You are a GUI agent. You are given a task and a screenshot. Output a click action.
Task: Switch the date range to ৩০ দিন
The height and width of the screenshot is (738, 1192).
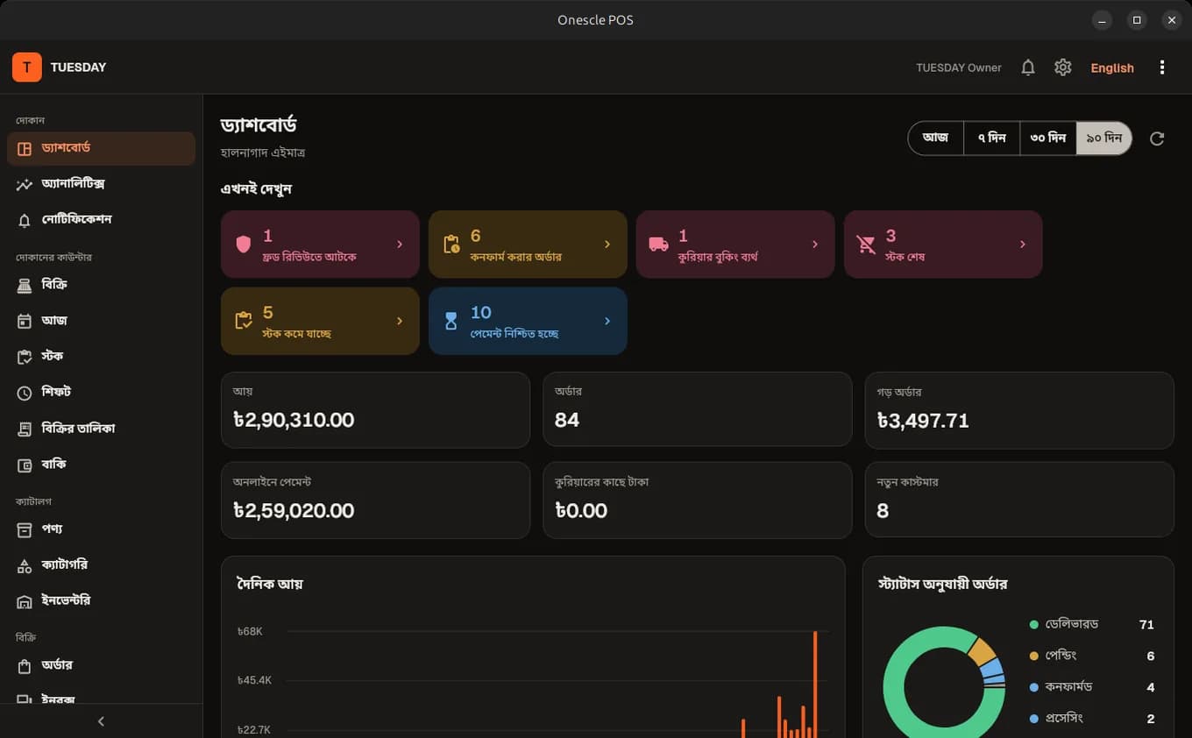coord(1048,138)
